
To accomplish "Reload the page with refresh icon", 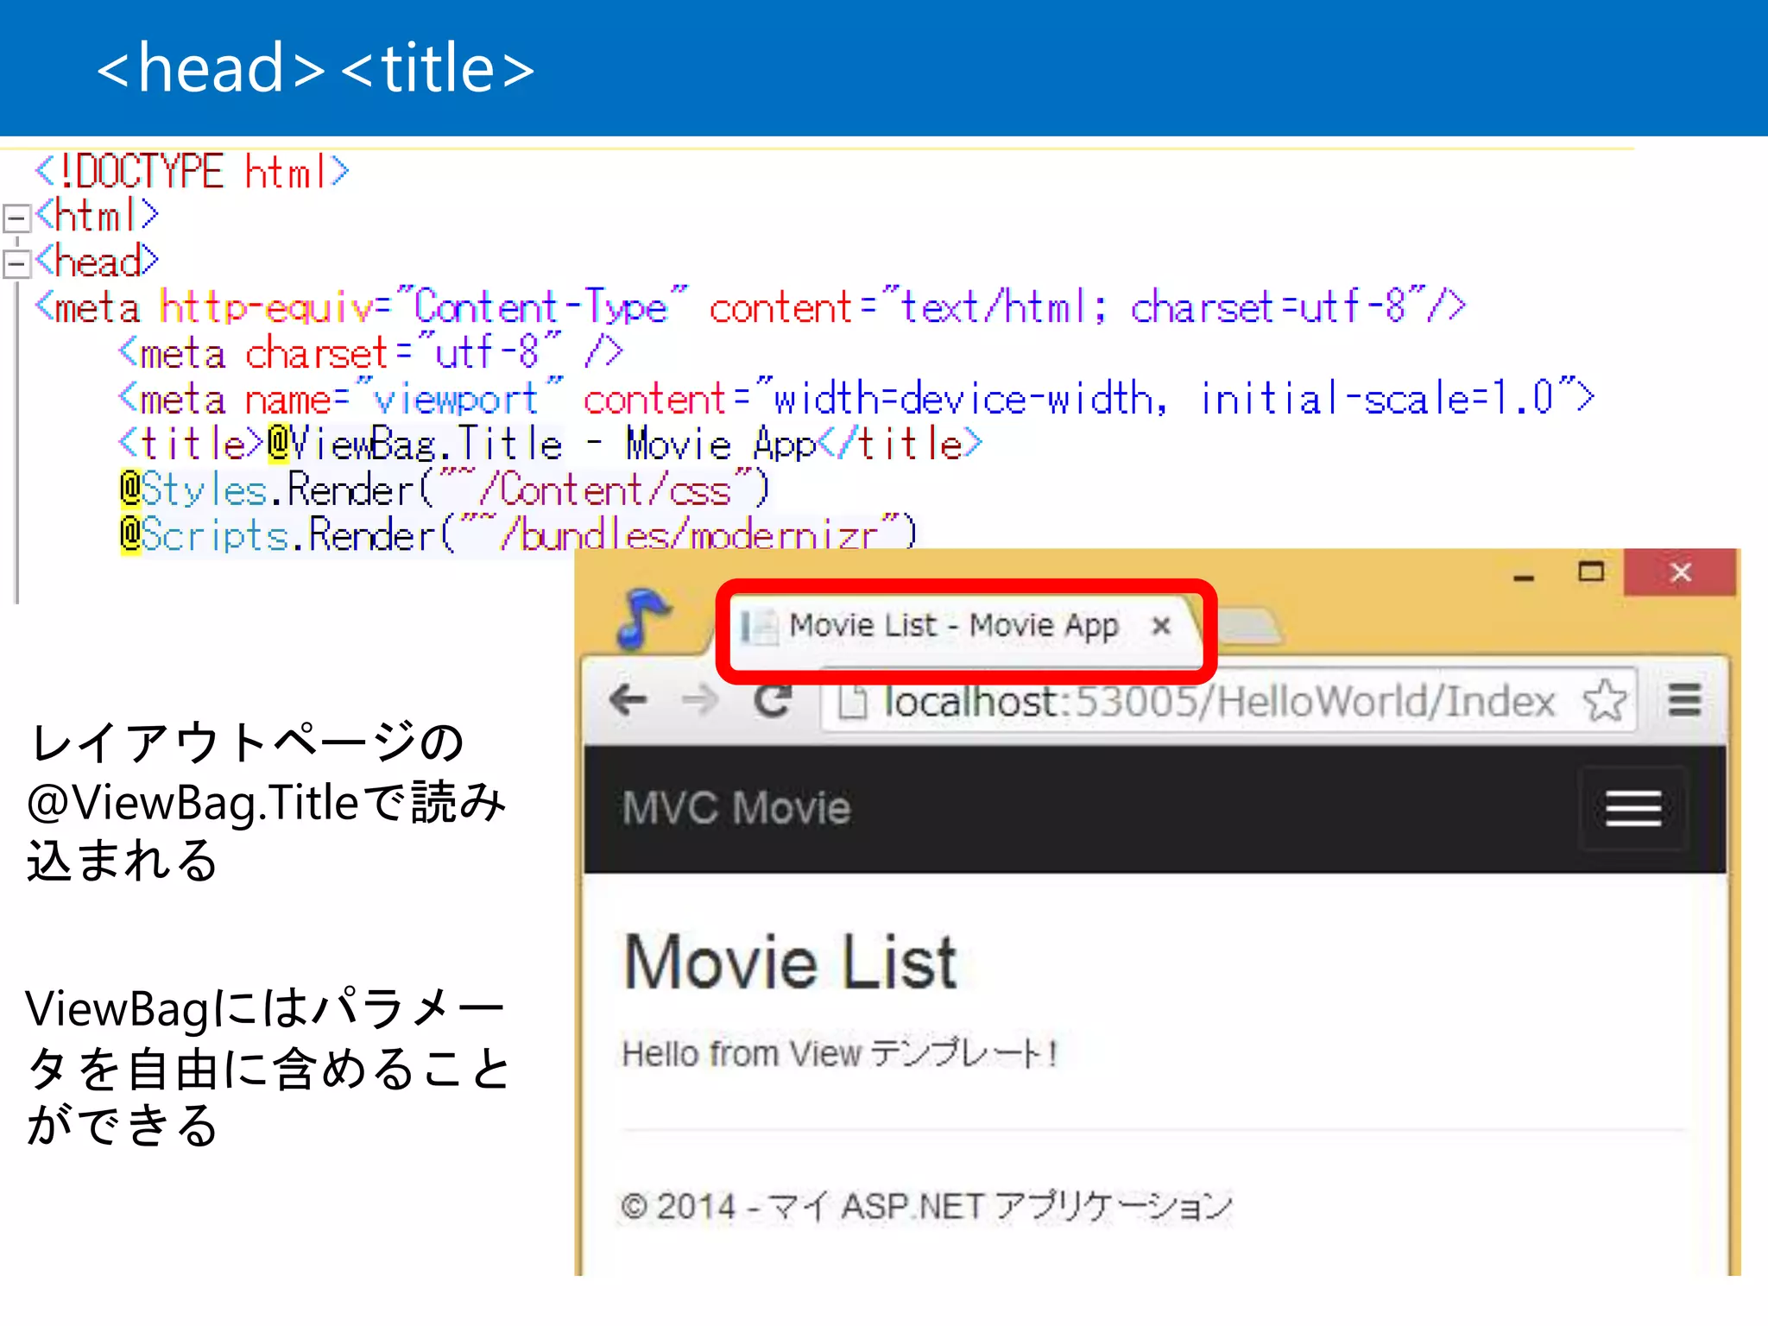I will coord(773,699).
